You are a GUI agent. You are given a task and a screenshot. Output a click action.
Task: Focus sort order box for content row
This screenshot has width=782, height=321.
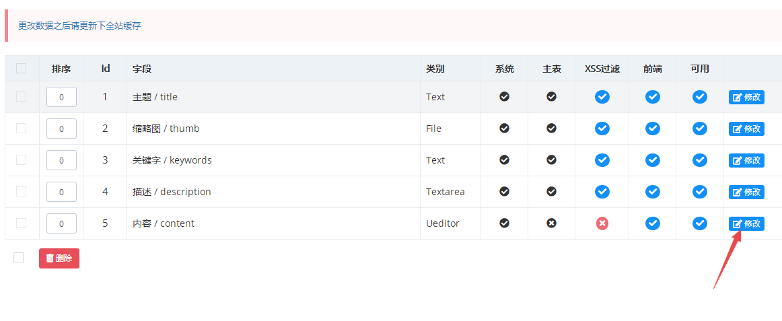(x=61, y=223)
